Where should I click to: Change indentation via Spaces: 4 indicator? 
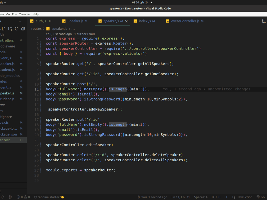pos(201,197)
